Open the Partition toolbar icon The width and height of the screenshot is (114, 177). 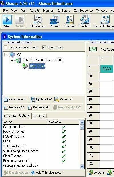coord(85,21)
